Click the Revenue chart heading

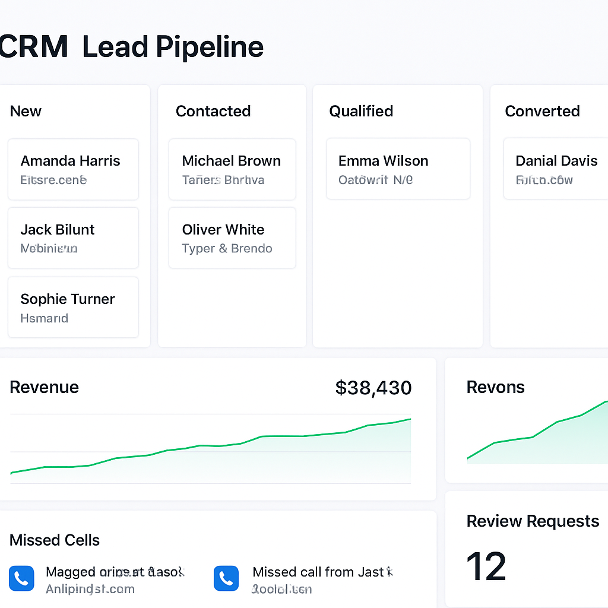(44, 387)
